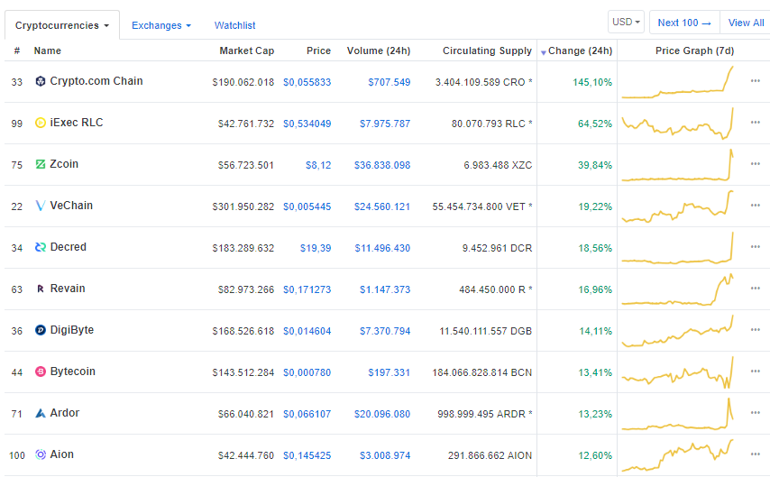Open more options for VeChain row
This screenshot has height=477, width=770.
(x=756, y=205)
